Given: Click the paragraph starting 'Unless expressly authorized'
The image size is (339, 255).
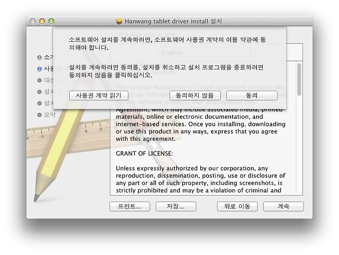Looking at the screenshot, I should click(201, 179).
